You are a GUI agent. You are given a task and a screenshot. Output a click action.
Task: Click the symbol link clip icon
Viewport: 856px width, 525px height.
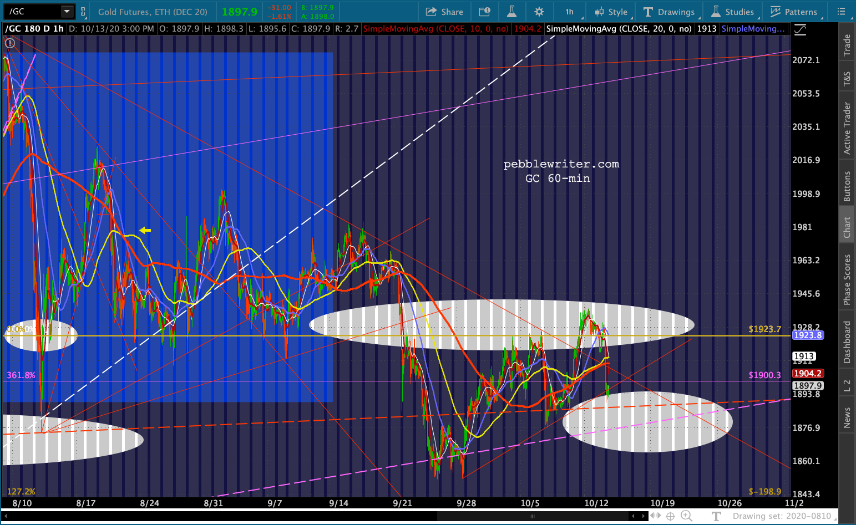click(x=83, y=11)
